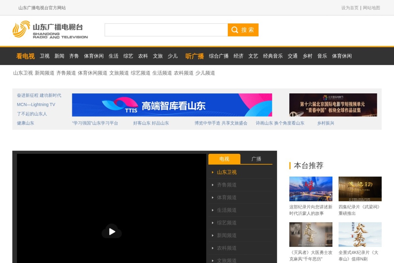Open 综艺 in the TV navigation
This screenshot has width=394, height=263.
pyautogui.click(x=128, y=56)
